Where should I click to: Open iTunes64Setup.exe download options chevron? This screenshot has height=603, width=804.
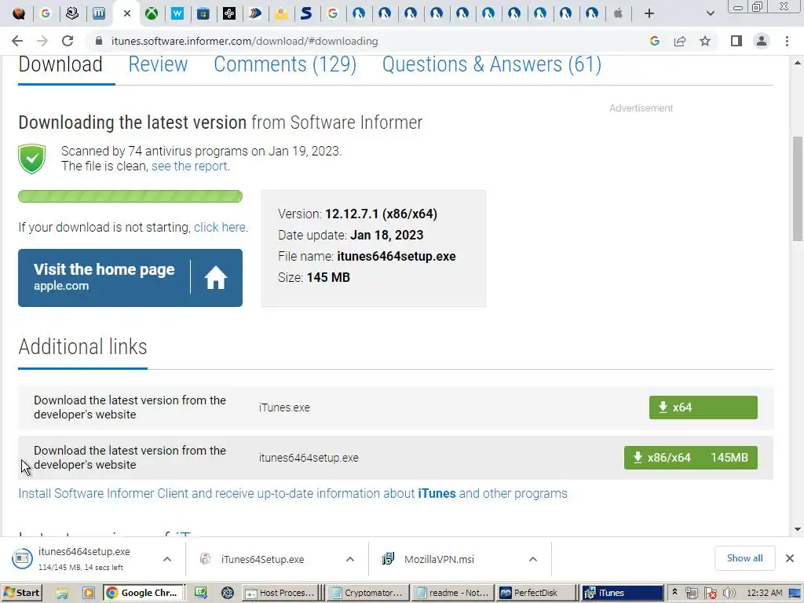click(x=350, y=559)
